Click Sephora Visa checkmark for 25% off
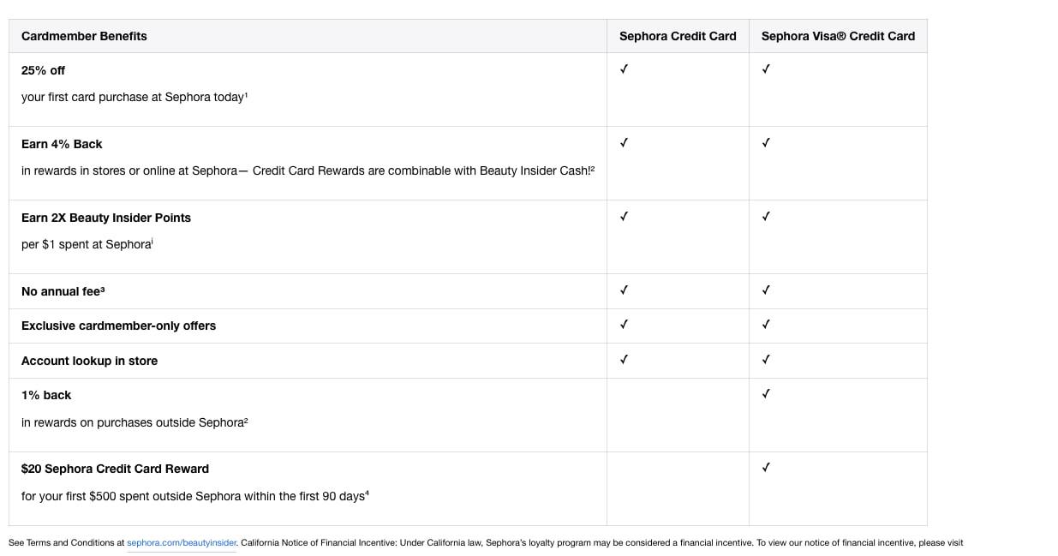This screenshot has width=1058, height=556. coord(766,69)
